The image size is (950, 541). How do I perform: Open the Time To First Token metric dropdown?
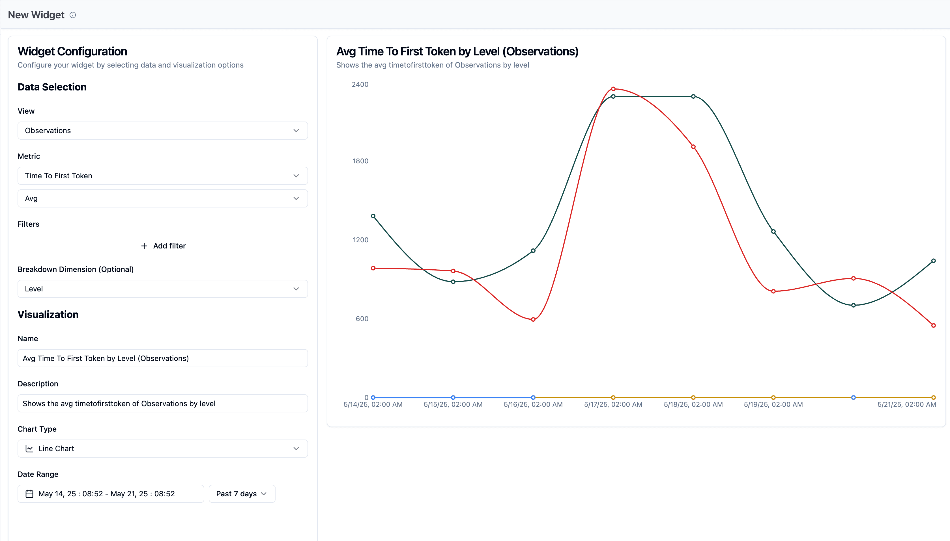162,176
